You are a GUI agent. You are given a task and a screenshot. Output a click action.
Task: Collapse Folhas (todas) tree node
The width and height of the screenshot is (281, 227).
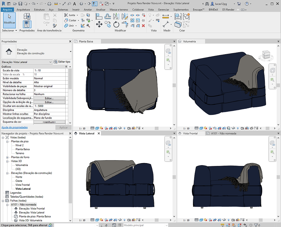coord(3,201)
